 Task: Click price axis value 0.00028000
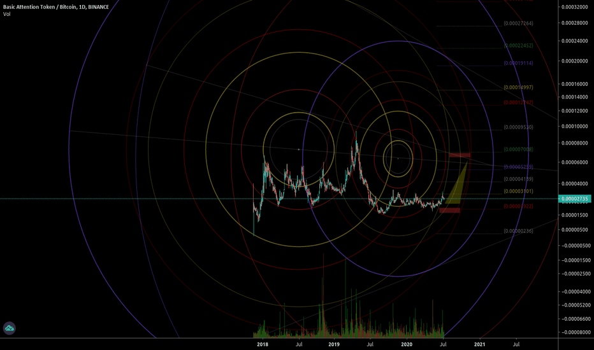(575, 23)
